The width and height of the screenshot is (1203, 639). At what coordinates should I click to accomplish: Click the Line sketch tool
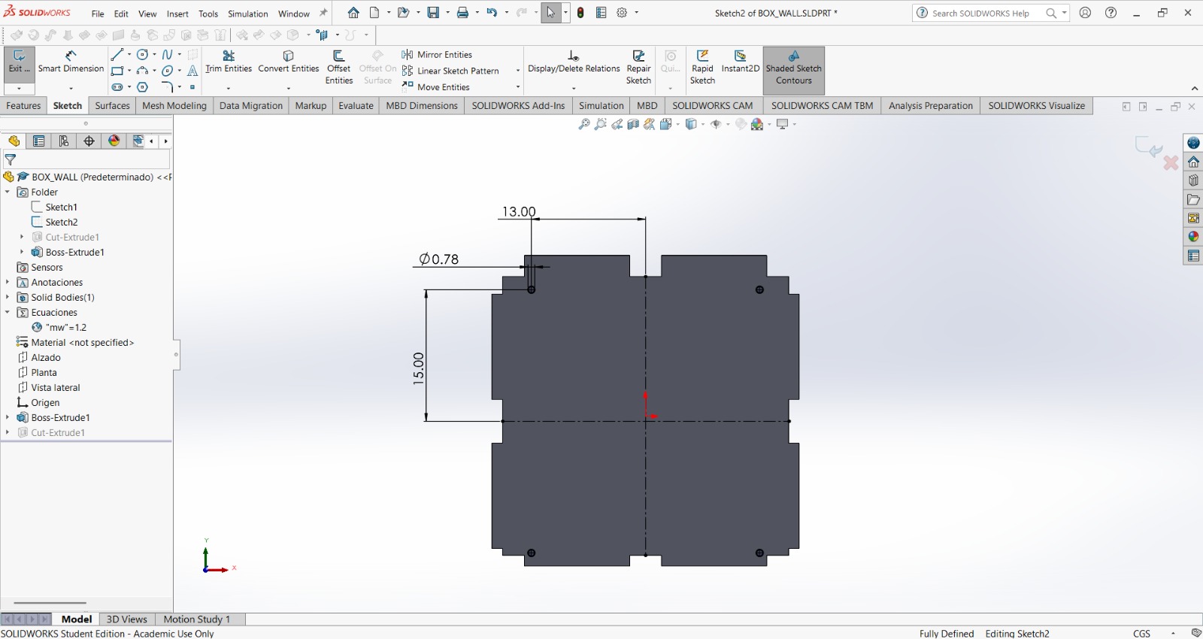(117, 54)
